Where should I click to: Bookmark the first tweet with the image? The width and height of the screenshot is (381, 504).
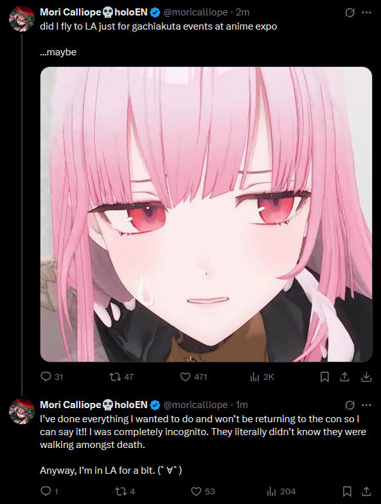coord(324,377)
